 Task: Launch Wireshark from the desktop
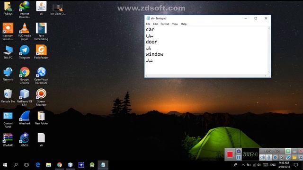25,118
